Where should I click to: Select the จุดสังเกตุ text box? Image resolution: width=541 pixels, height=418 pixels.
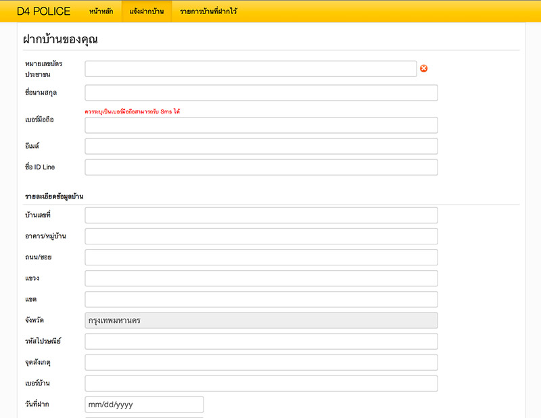(261, 362)
